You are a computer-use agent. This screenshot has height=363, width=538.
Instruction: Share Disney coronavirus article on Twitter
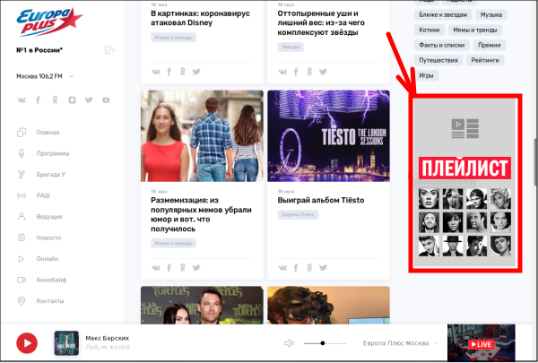(x=196, y=72)
